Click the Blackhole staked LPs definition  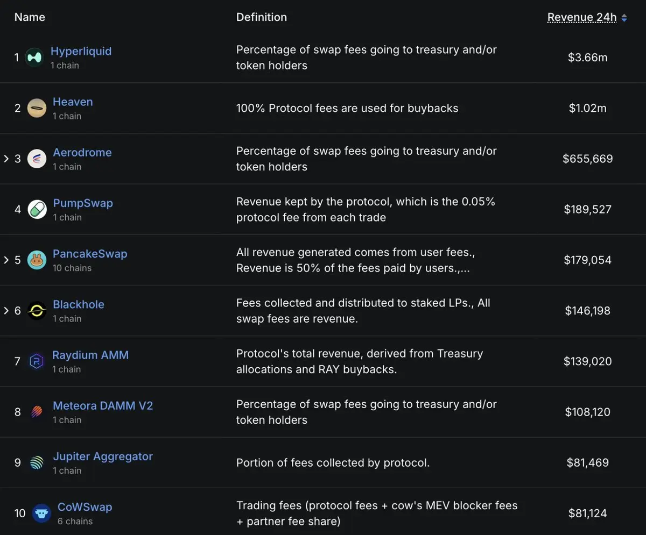(363, 311)
